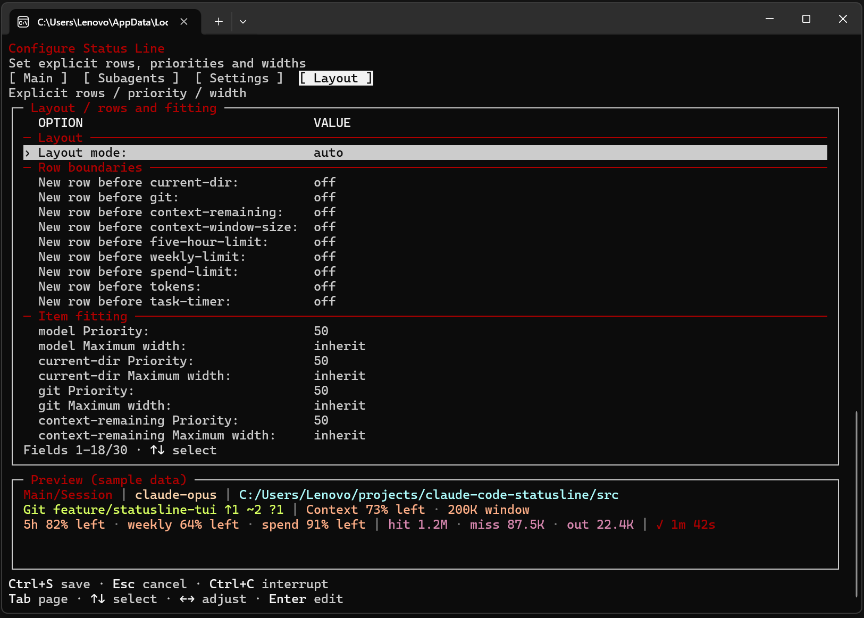Click model Maximum width inherit value

(340, 346)
